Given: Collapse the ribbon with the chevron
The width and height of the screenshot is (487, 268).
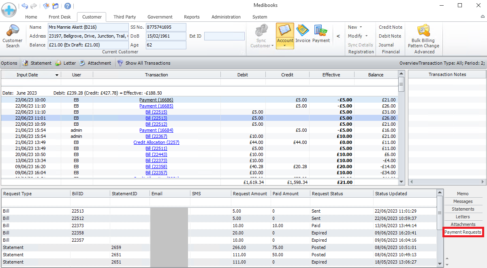Looking at the screenshot, I should (x=482, y=17).
